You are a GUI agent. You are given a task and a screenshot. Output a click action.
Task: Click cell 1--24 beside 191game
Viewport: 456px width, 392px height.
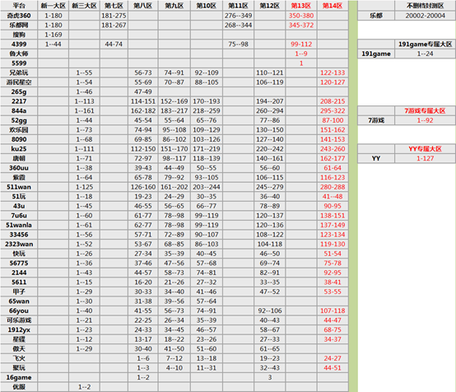[x=426, y=54]
